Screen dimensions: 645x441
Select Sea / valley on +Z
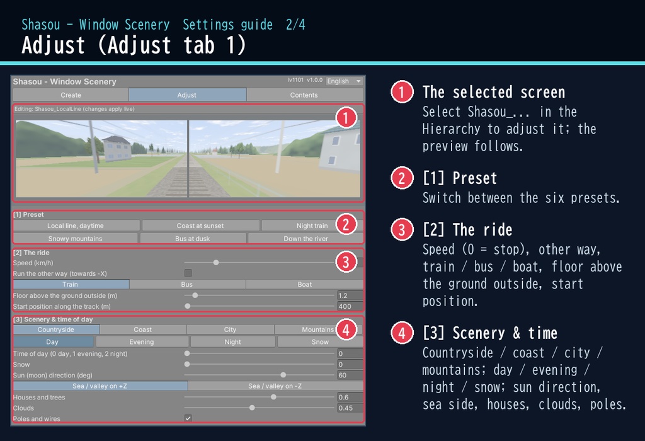pos(100,386)
